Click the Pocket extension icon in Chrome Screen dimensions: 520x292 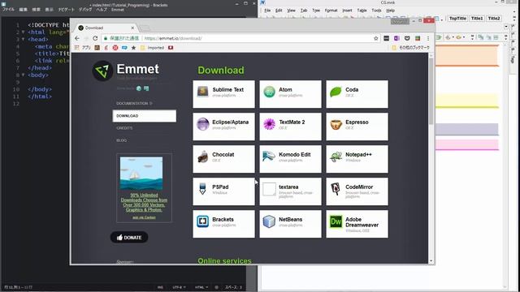(407, 38)
